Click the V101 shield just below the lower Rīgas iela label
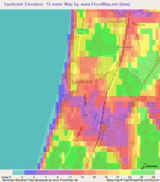This screenshot has height=182, width=160. pyautogui.click(x=75, y=140)
